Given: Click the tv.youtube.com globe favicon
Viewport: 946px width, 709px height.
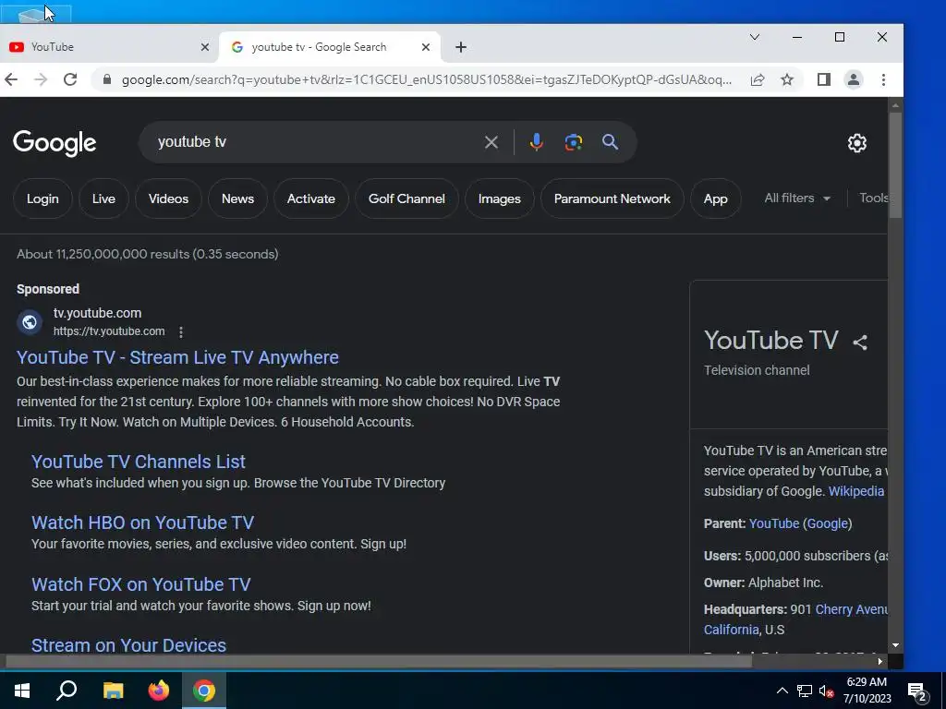Looking at the screenshot, I should tap(29, 322).
